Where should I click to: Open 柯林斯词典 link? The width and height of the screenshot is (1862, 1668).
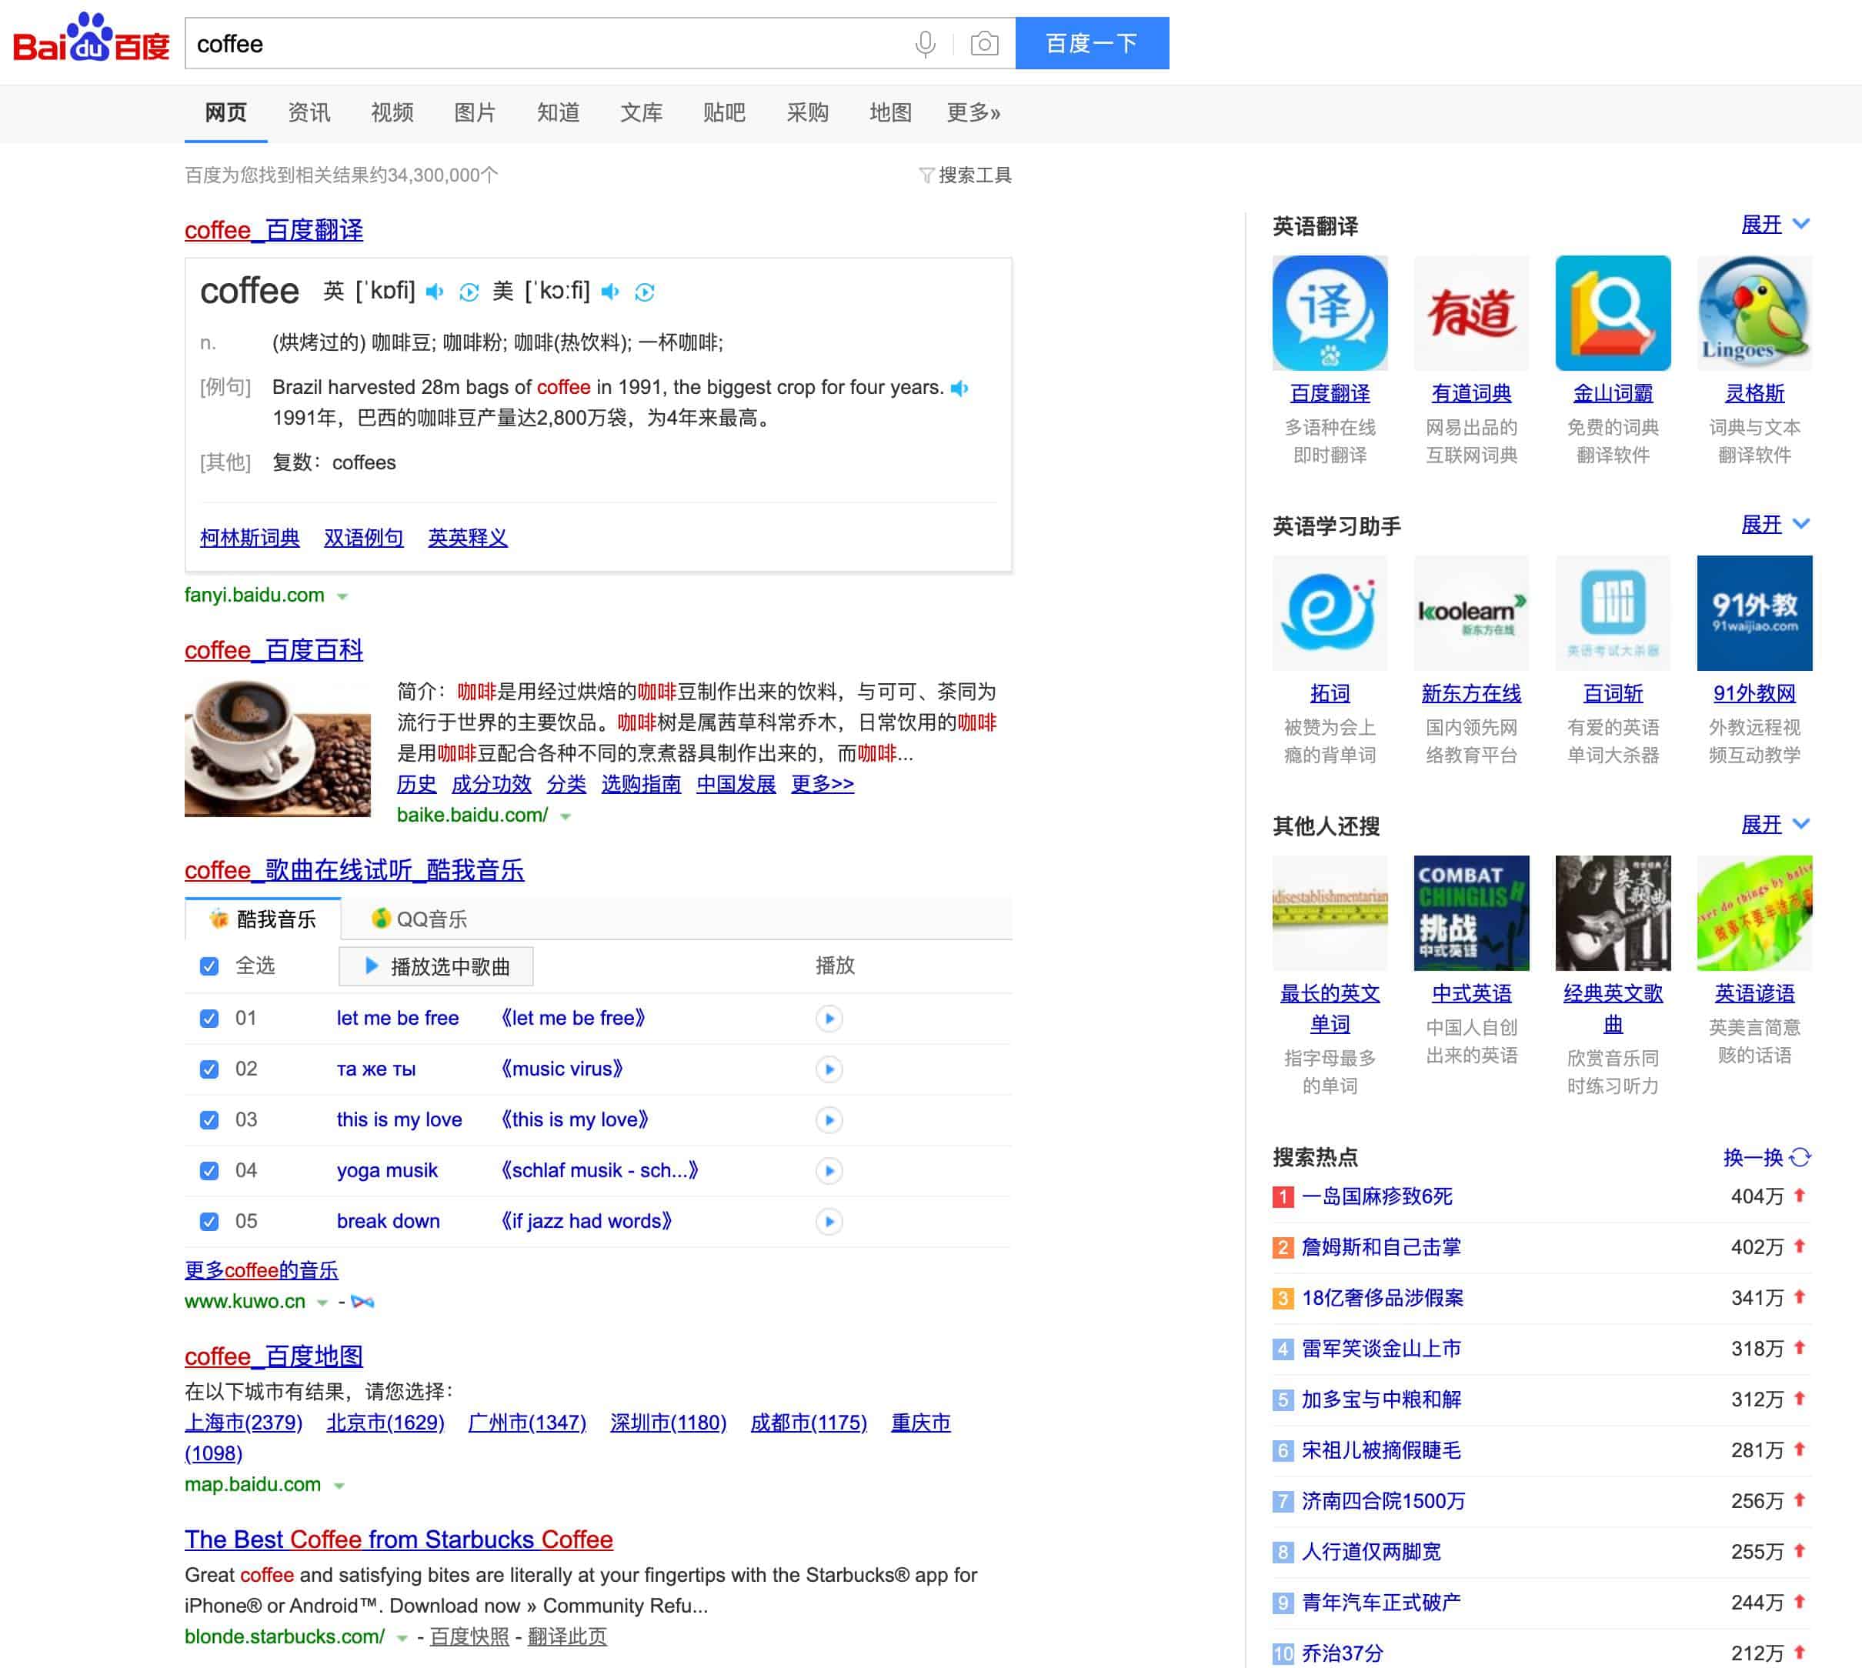tap(249, 537)
